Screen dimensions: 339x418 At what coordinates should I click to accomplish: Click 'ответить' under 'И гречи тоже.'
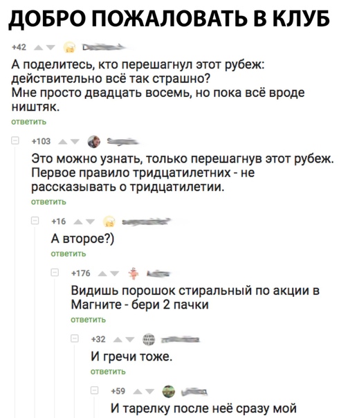tap(108, 372)
